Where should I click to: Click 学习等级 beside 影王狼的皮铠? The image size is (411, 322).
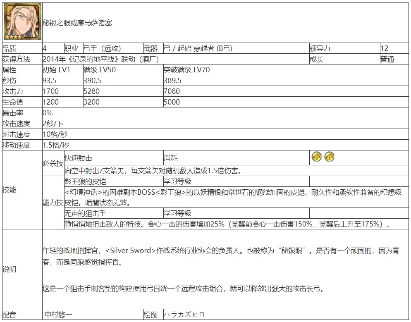178,181
